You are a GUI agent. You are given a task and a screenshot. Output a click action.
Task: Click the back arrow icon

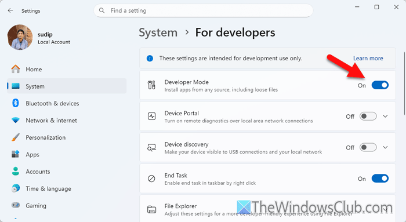tap(10, 10)
